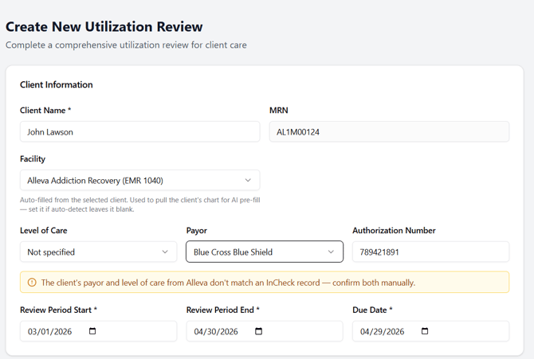
Task: Click the Level of Care chevron arrow
Action: pos(165,252)
